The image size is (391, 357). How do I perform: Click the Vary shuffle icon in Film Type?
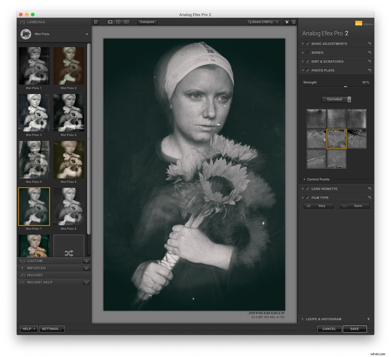[x=308, y=206]
